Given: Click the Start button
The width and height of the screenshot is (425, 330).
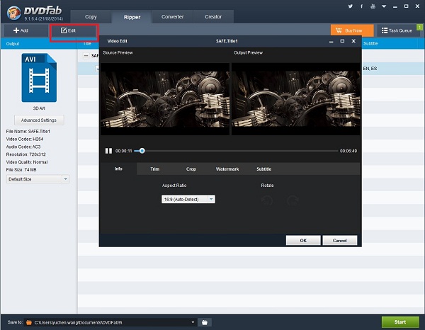Looking at the screenshot, I should click(x=400, y=322).
